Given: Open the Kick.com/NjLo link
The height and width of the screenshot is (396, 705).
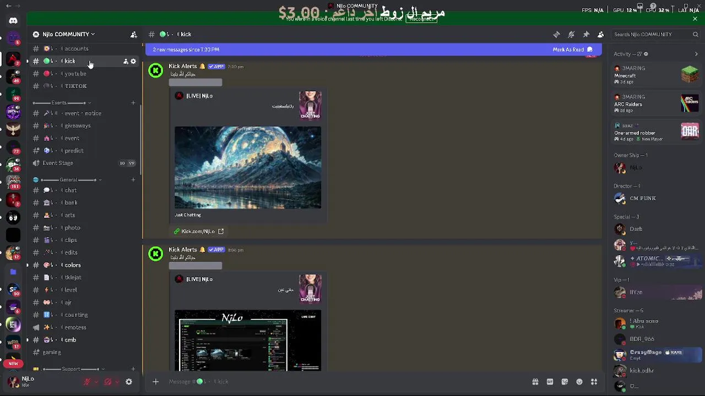Looking at the screenshot, I should [x=198, y=232].
